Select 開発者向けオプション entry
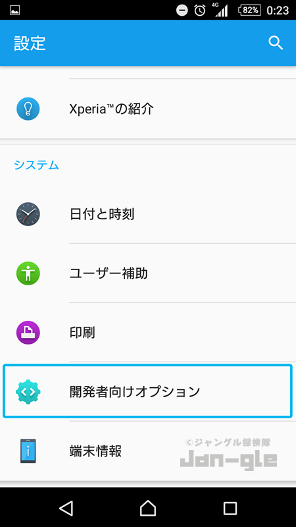The height and width of the screenshot is (527, 296). point(148,391)
